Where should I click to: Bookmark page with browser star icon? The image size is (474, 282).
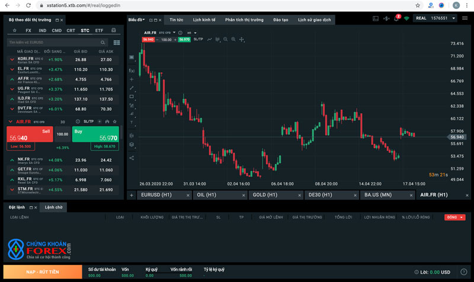pyautogui.click(x=418, y=5)
